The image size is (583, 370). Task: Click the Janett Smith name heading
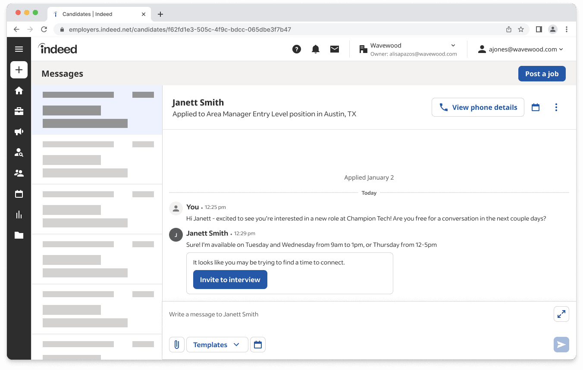click(198, 103)
